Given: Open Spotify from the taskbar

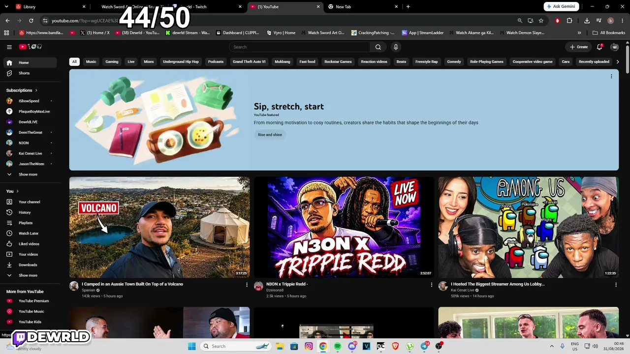Looking at the screenshot, I should (338, 346).
